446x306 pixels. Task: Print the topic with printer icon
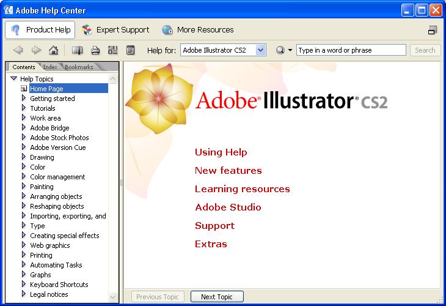[95, 50]
